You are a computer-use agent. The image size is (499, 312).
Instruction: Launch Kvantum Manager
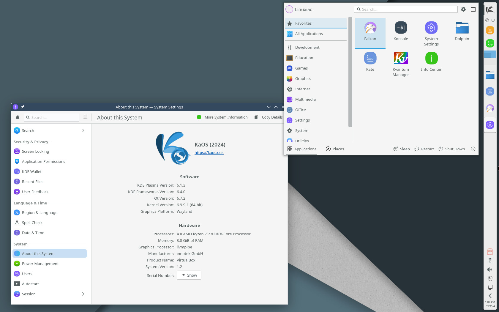(401, 64)
